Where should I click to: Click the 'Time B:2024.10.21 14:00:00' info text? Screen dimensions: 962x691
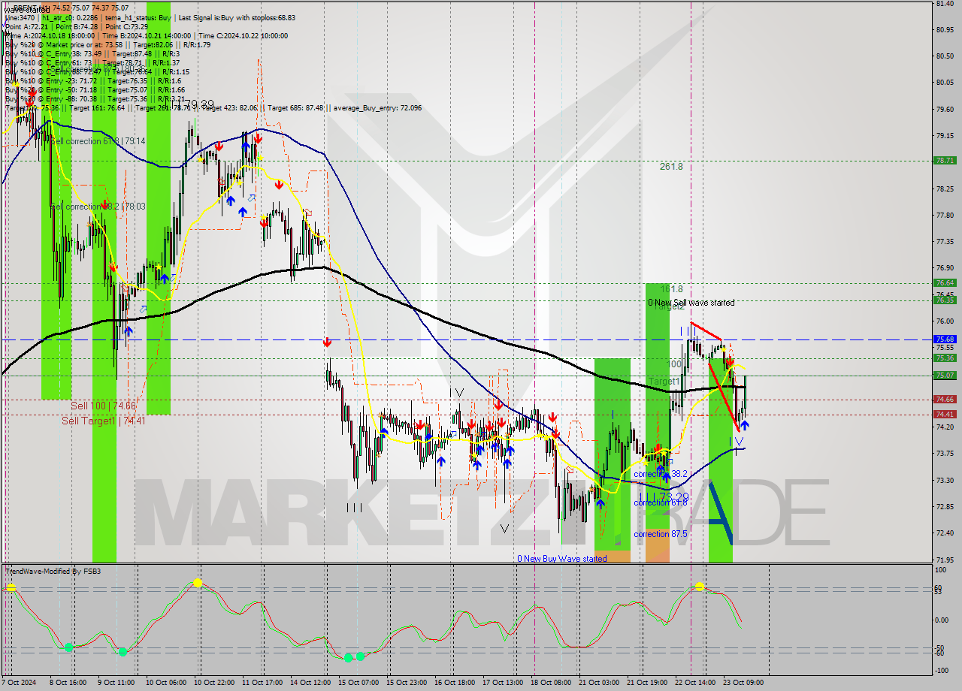(x=147, y=35)
